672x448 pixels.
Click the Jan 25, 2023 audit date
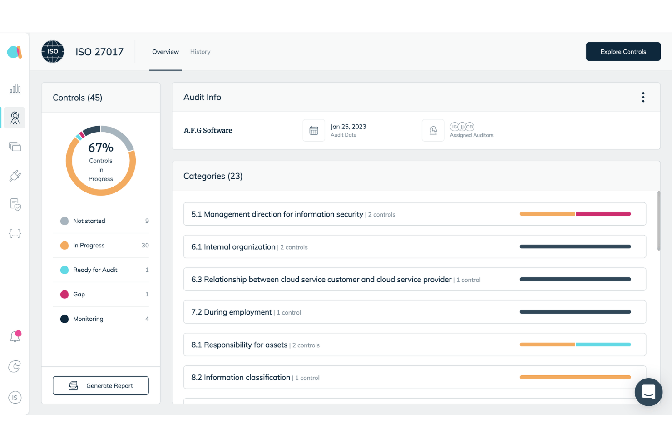(x=348, y=127)
